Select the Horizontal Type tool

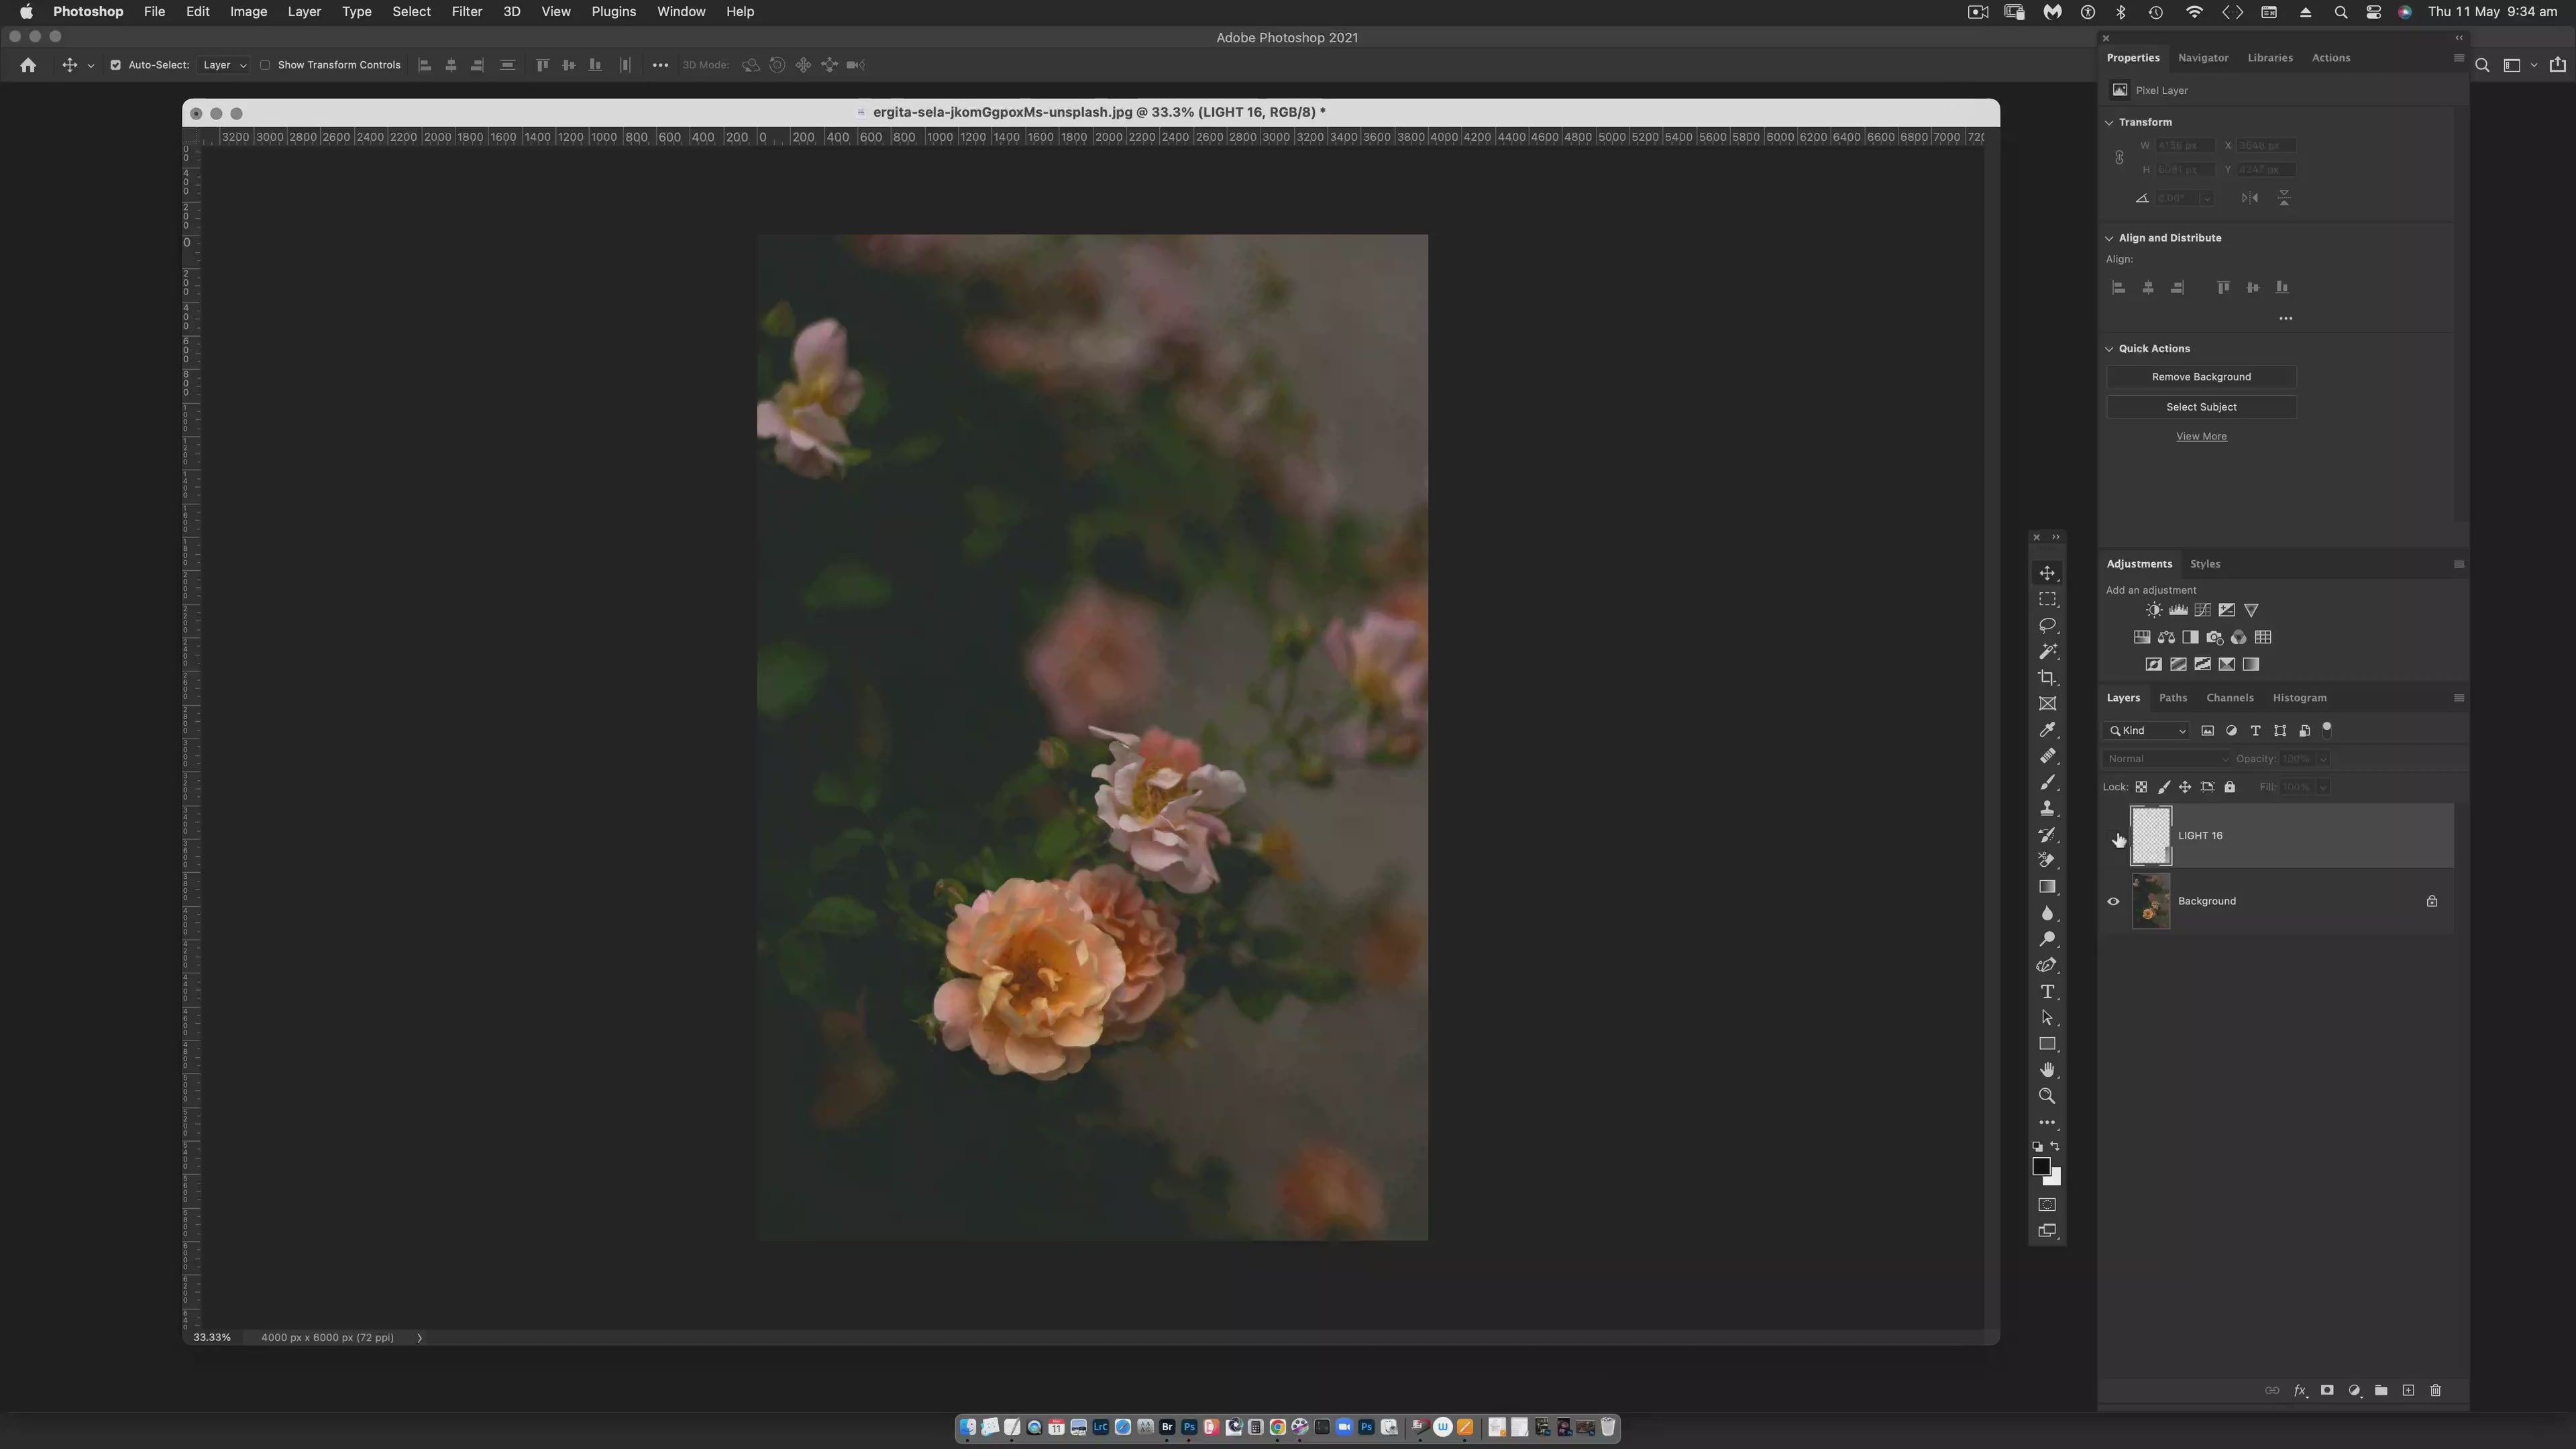[x=2047, y=992]
